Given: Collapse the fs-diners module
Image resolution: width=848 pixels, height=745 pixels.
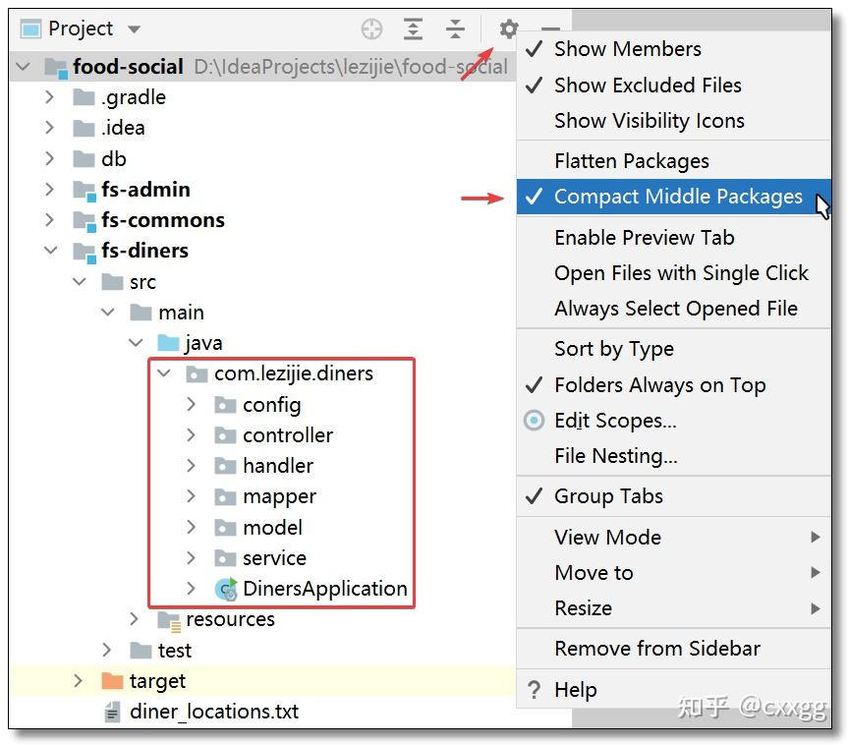Looking at the screenshot, I should click(50, 251).
